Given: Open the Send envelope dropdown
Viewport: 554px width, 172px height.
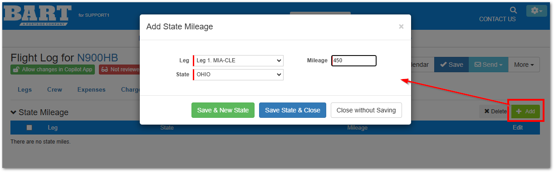Looking at the screenshot, I should click(488, 65).
